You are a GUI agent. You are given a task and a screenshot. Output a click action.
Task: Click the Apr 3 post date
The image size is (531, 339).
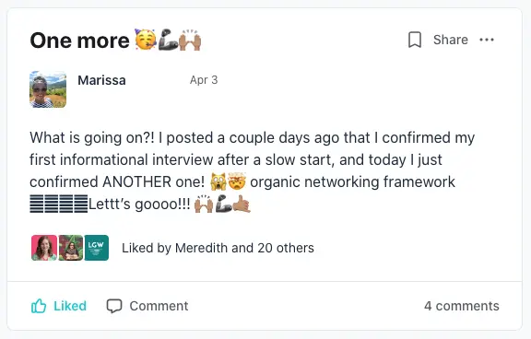pos(204,80)
